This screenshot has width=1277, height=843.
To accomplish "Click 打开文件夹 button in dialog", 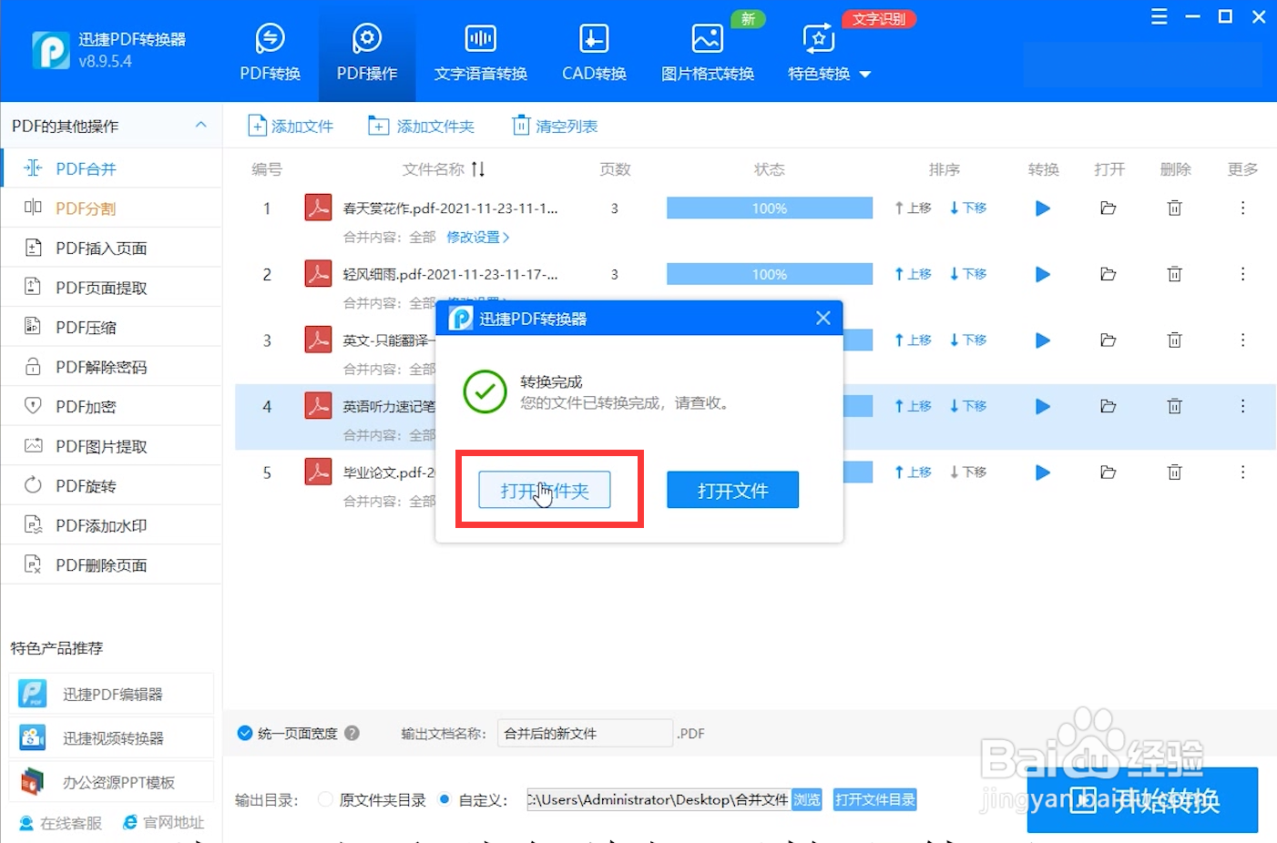I will (545, 491).
